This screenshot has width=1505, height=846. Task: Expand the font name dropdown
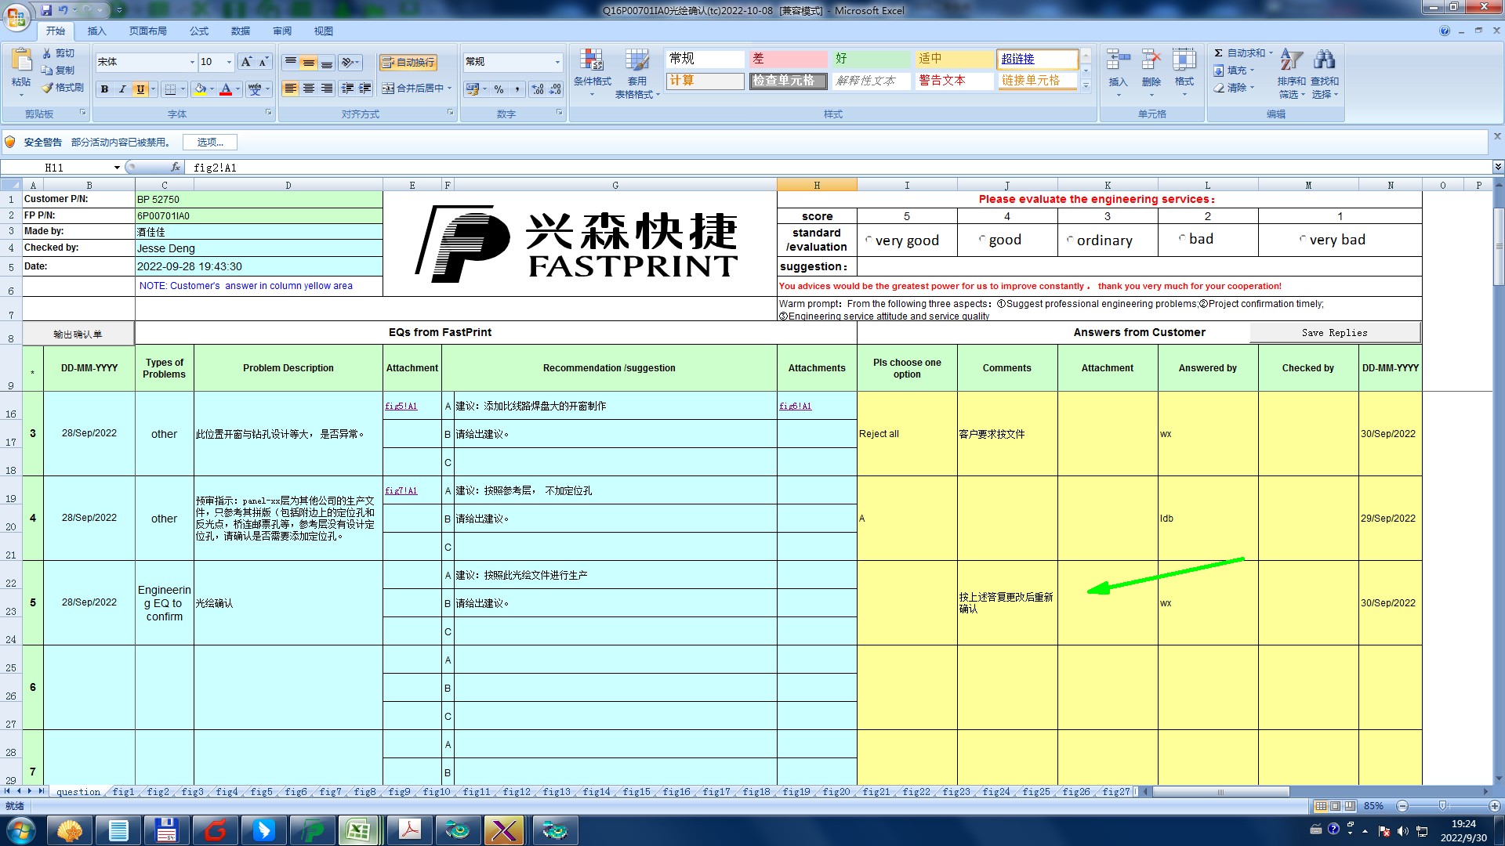192,62
